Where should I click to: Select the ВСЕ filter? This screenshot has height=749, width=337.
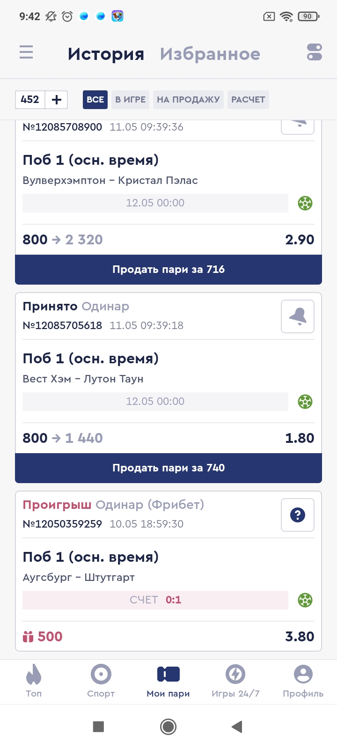click(x=95, y=99)
